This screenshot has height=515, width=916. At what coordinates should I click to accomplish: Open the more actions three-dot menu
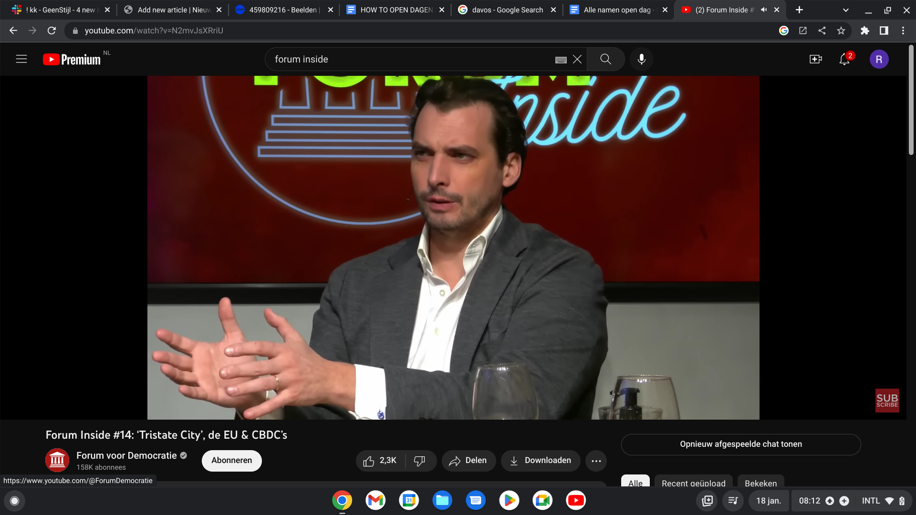[x=596, y=461]
